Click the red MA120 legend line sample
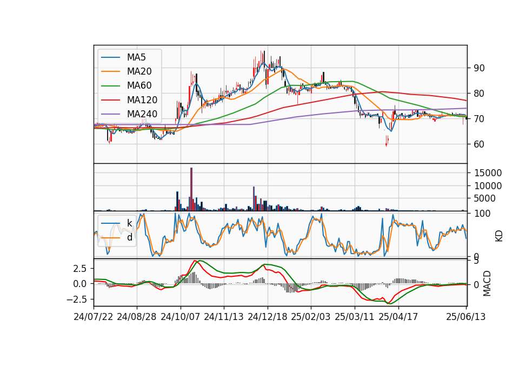 (110, 100)
